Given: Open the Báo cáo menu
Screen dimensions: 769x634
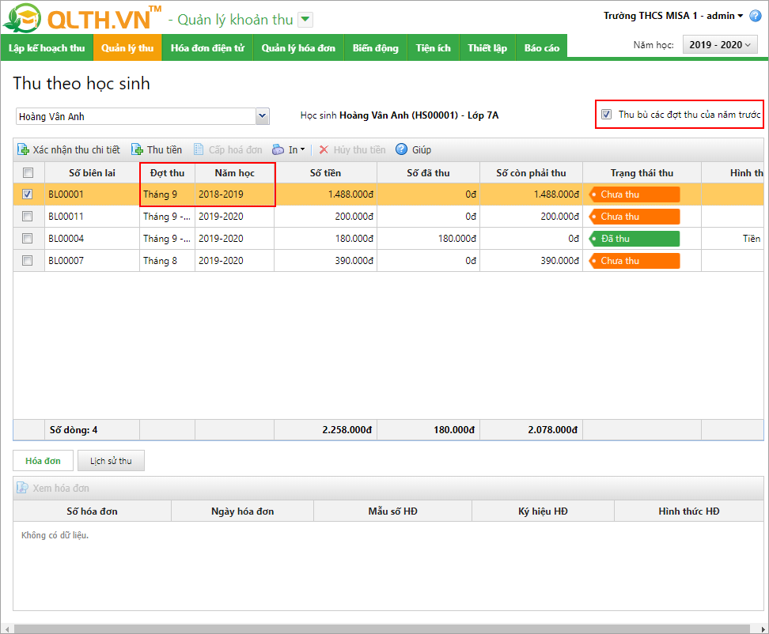Looking at the screenshot, I should [541, 48].
